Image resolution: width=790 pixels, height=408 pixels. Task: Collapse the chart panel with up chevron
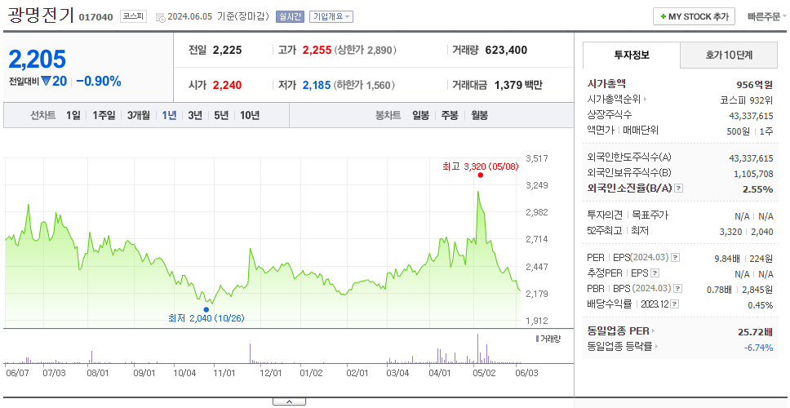click(x=289, y=401)
